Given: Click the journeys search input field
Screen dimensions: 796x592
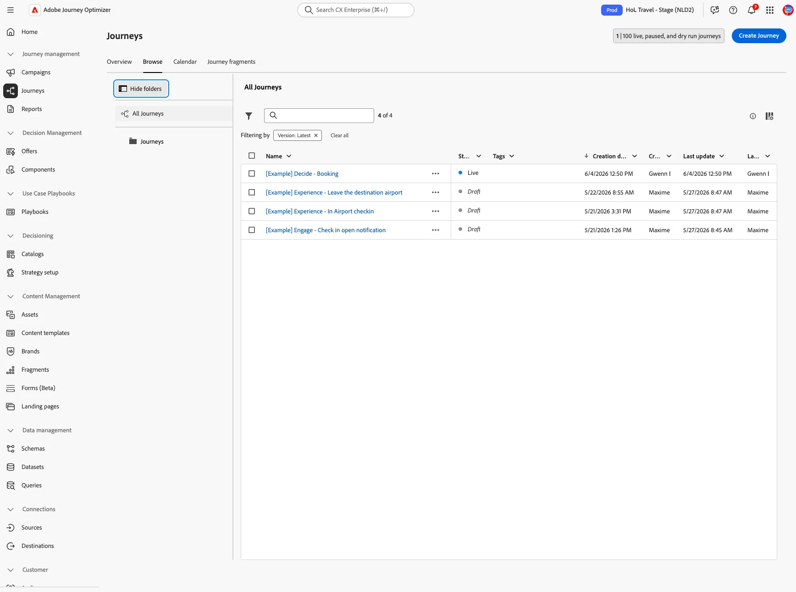Looking at the screenshot, I should click(x=319, y=116).
